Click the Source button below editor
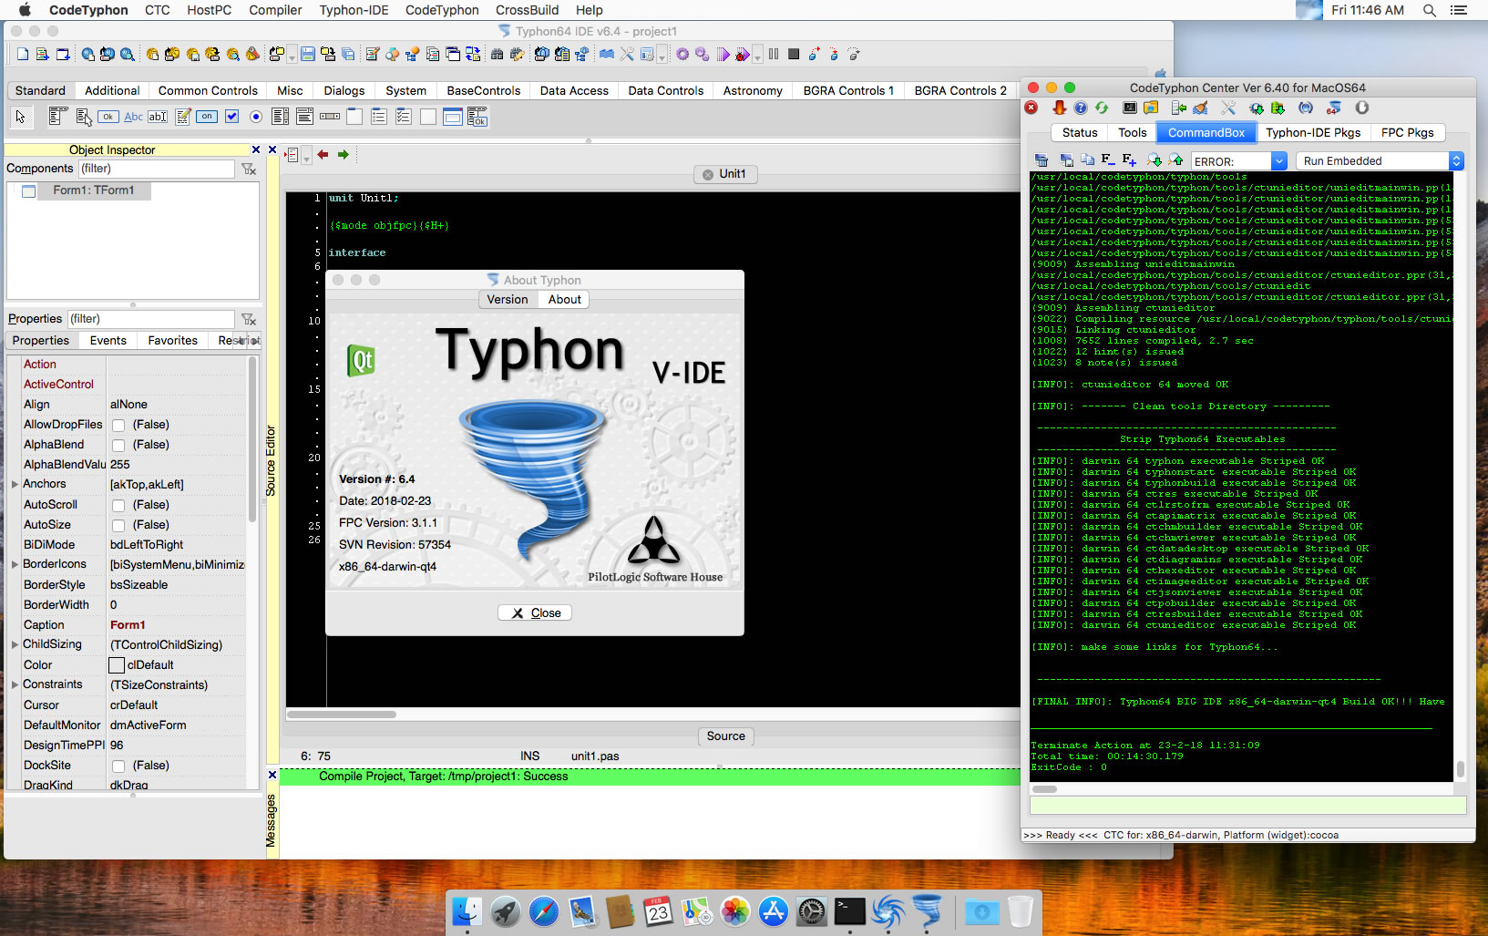 pos(726,735)
